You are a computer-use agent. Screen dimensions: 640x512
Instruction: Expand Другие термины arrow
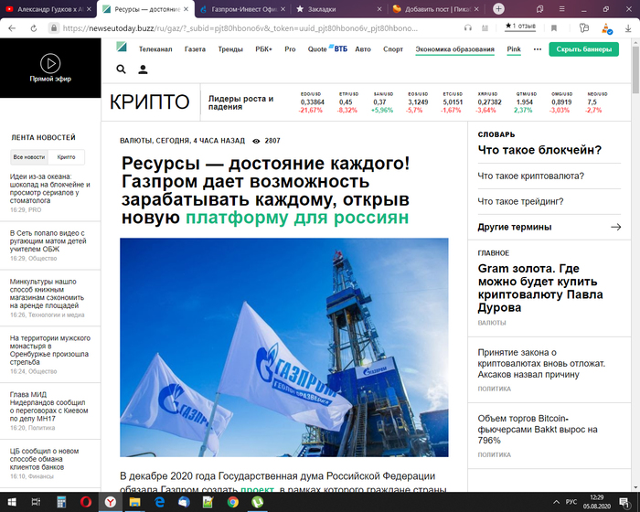click(x=615, y=227)
